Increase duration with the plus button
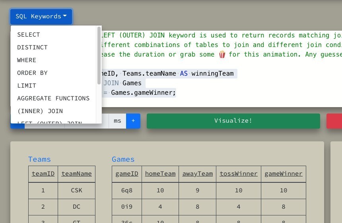This screenshot has width=342, height=223. pyautogui.click(x=133, y=121)
